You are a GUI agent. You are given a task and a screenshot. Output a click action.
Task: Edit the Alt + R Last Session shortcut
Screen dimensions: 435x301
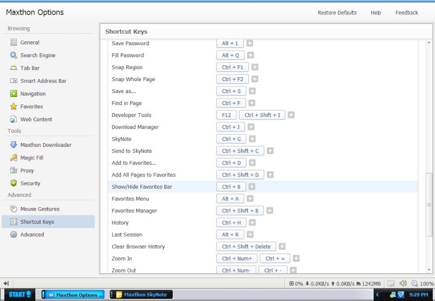coord(230,235)
